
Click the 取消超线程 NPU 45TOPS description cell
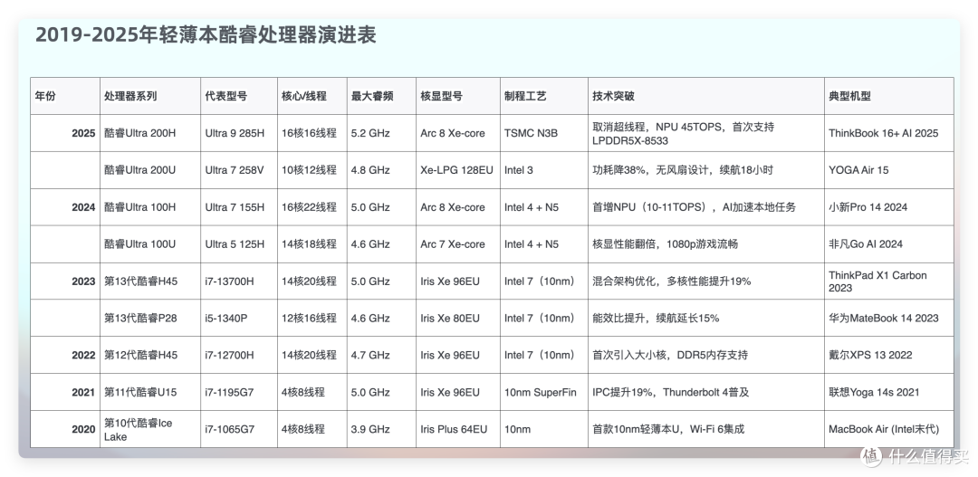[706, 133]
